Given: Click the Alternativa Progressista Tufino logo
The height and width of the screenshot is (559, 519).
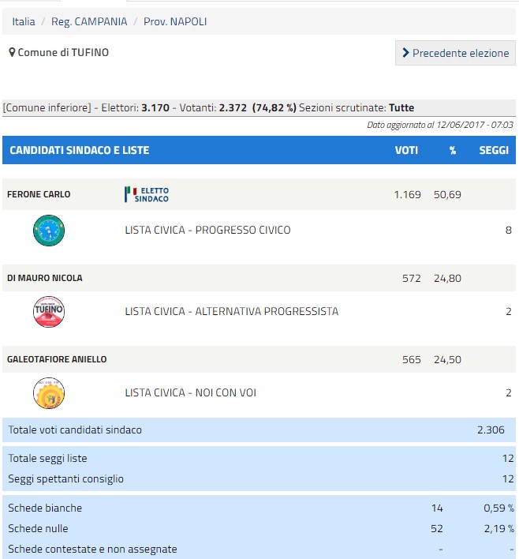Looking at the screenshot, I should coord(49,312).
